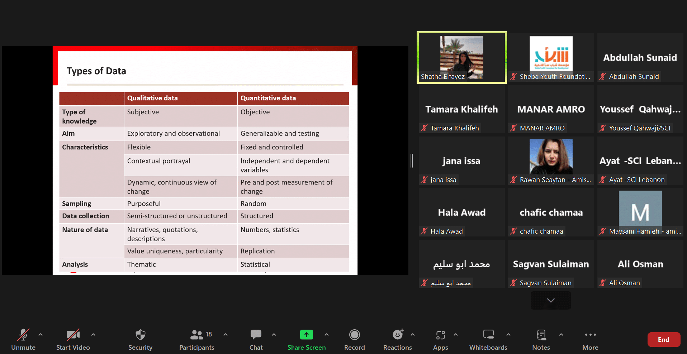Select Abdullah Sunaid participant tile

click(640, 57)
